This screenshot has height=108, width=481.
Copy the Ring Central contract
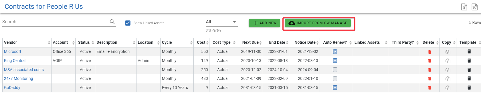(x=448, y=61)
